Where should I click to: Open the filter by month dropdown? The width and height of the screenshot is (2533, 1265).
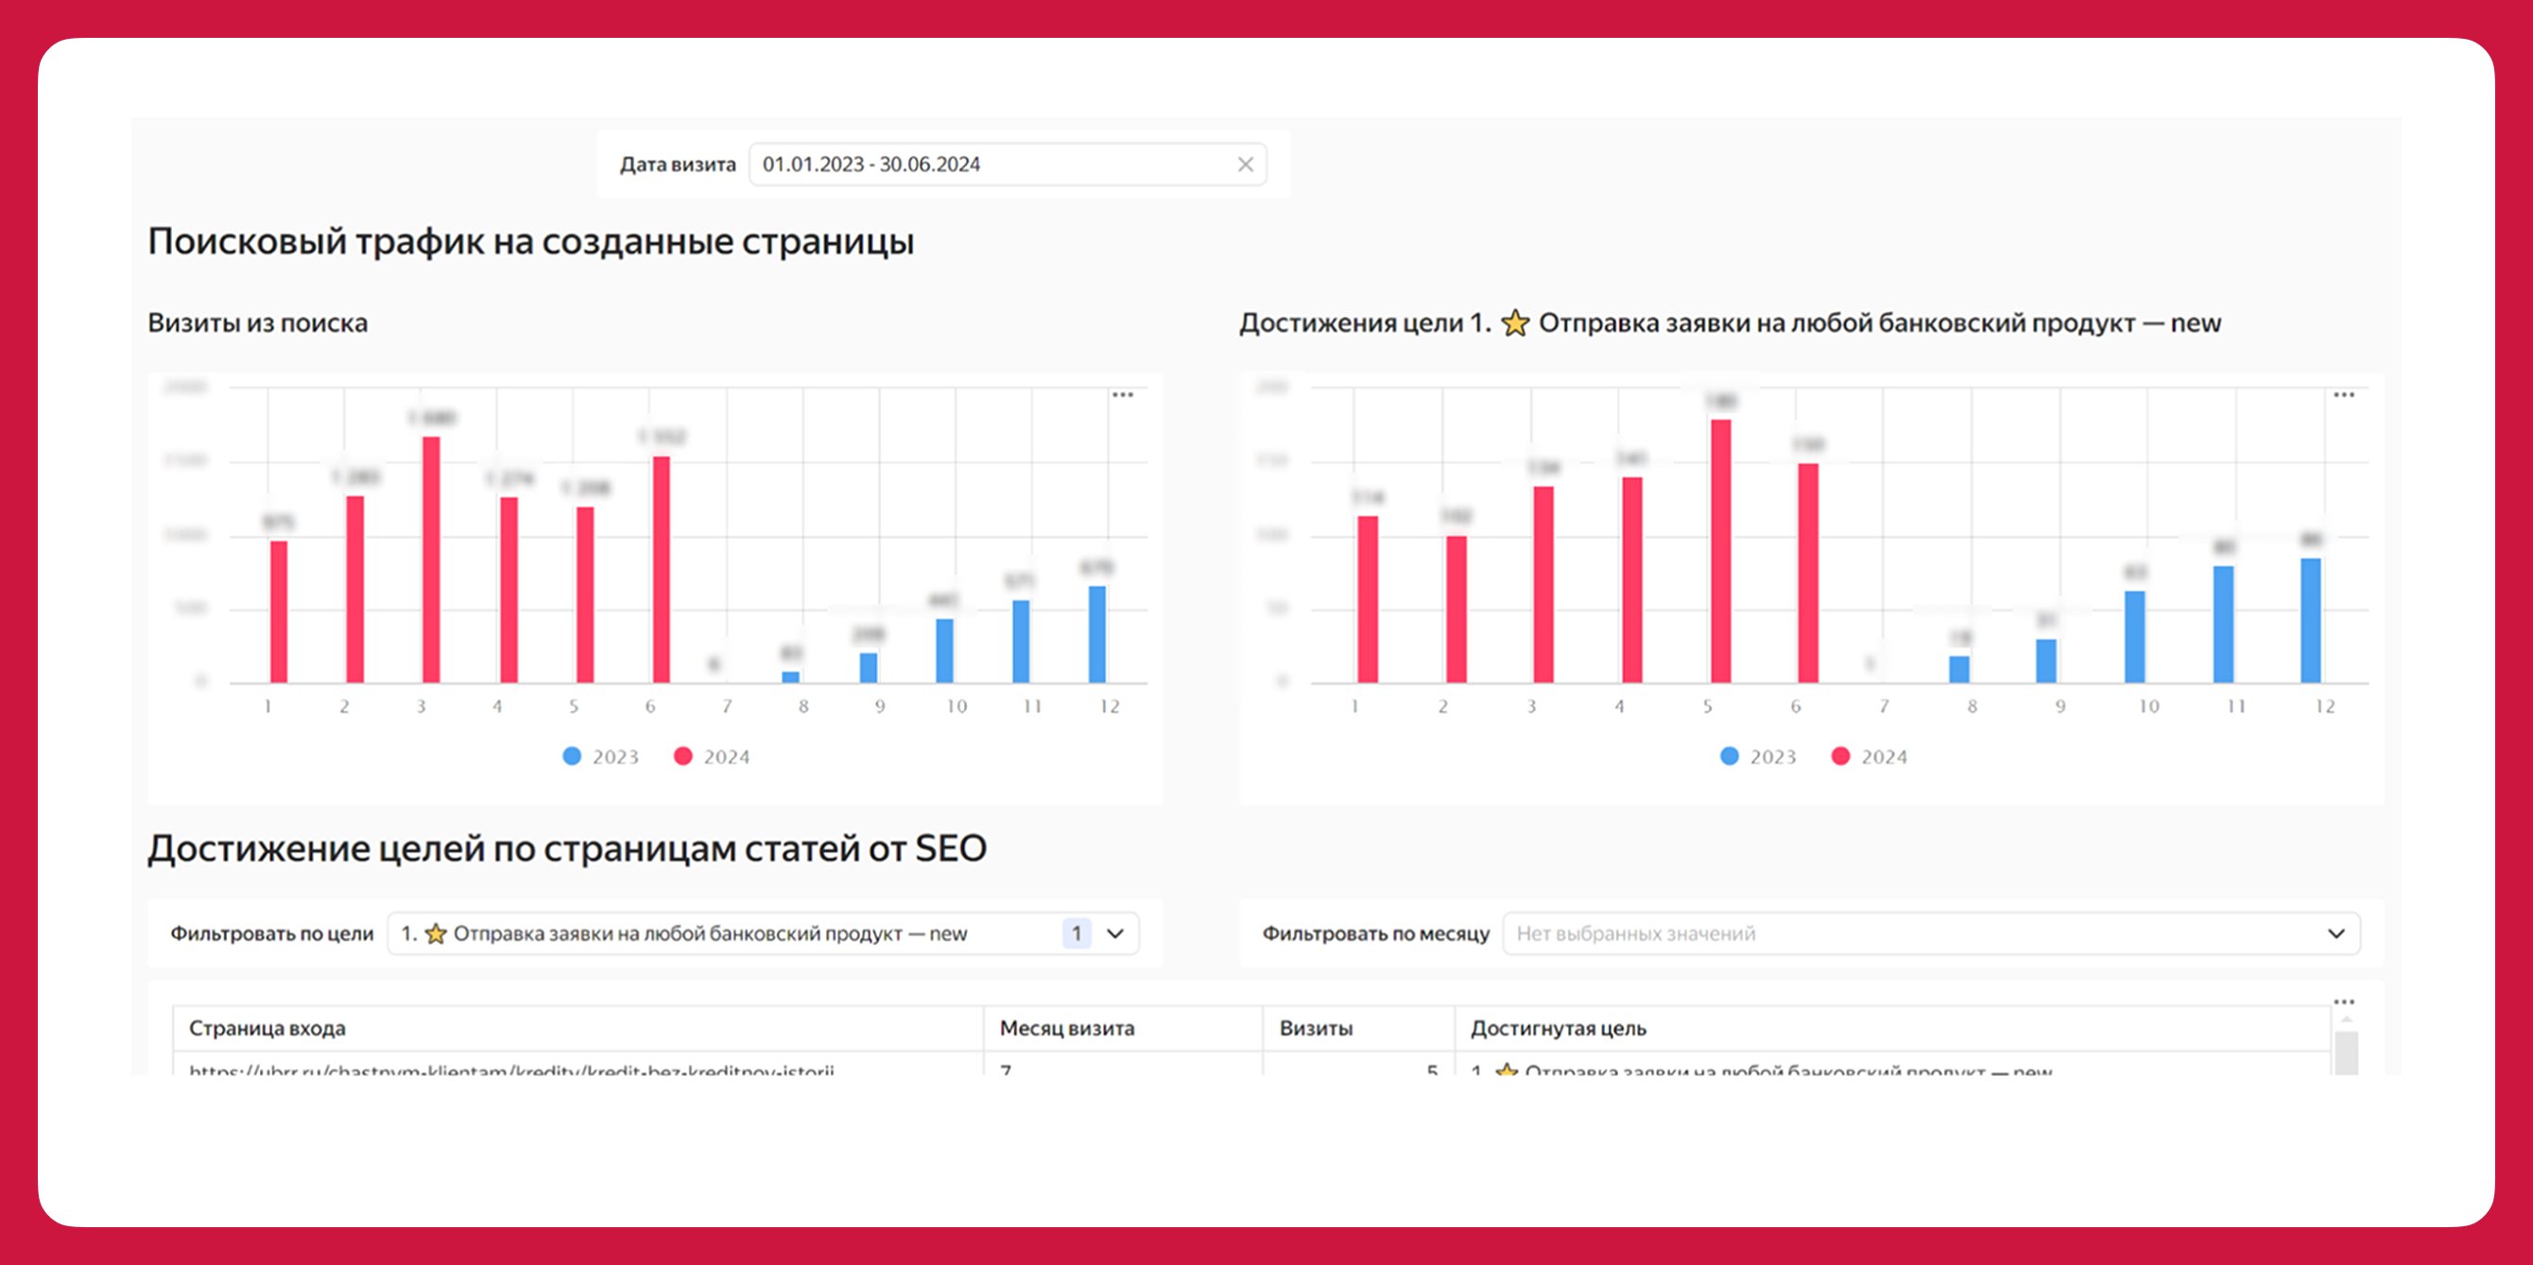click(x=1929, y=933)
